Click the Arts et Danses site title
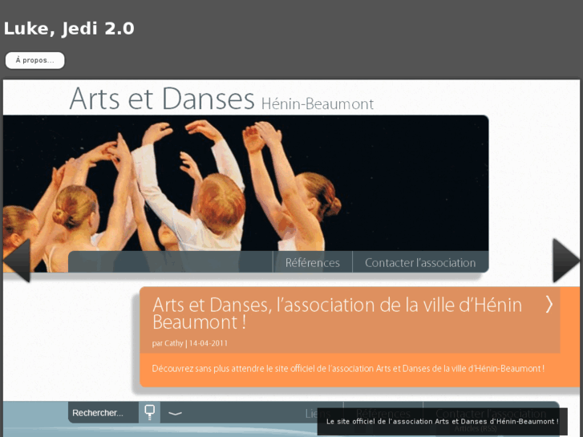The image size is (583, 437). pos(162,99)
